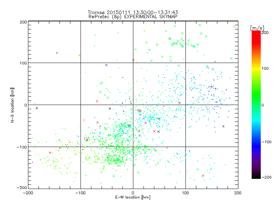Click the colorbar '200' label at top

265,33
